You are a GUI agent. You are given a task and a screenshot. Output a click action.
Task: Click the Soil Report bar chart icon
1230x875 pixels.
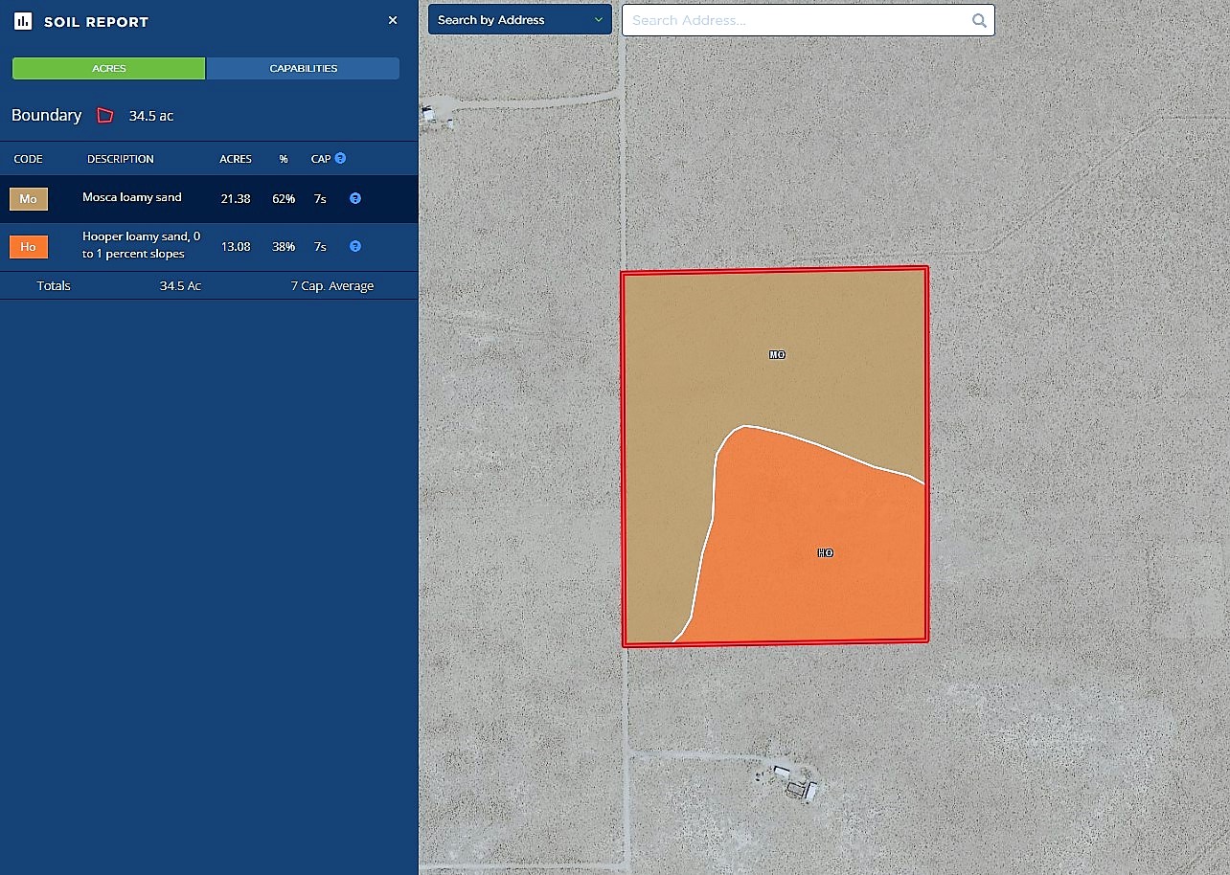(23, 21)
